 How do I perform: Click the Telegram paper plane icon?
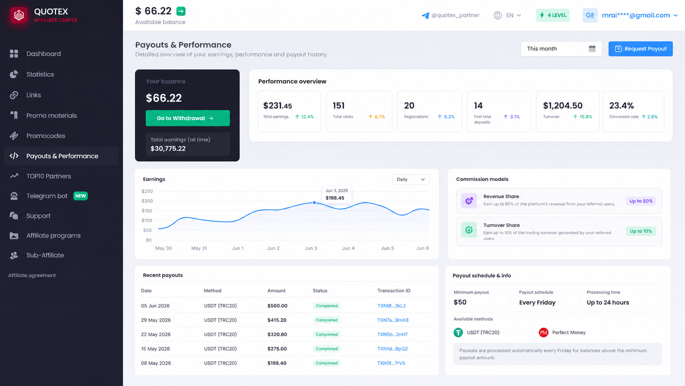click(x=425, y=16)
